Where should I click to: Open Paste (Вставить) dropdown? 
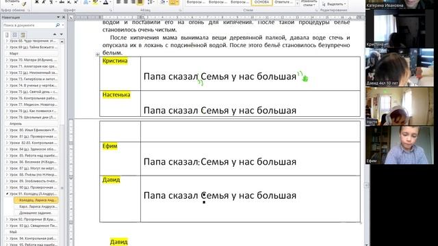[x=12, y=2]
